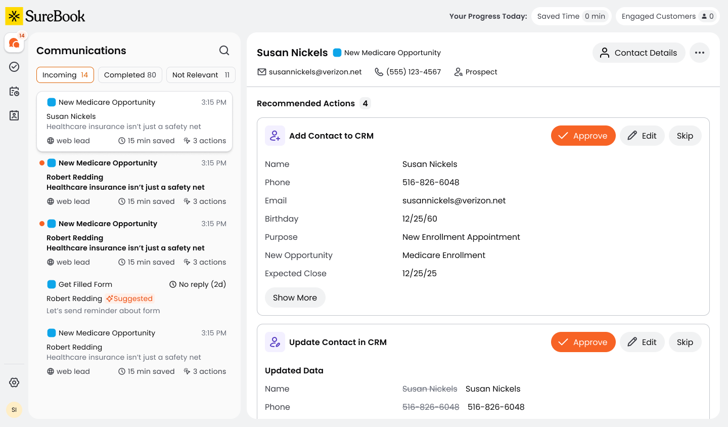Click the SI user avatar
The image size is (728, 427).
pyautogui.click(x=14, y=410)
